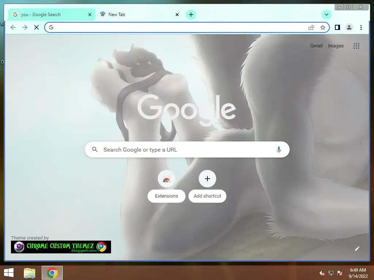This screenshot has width=374, height=280.
Task: Click the magnifier icon in the search box
Action: point(95,149)
